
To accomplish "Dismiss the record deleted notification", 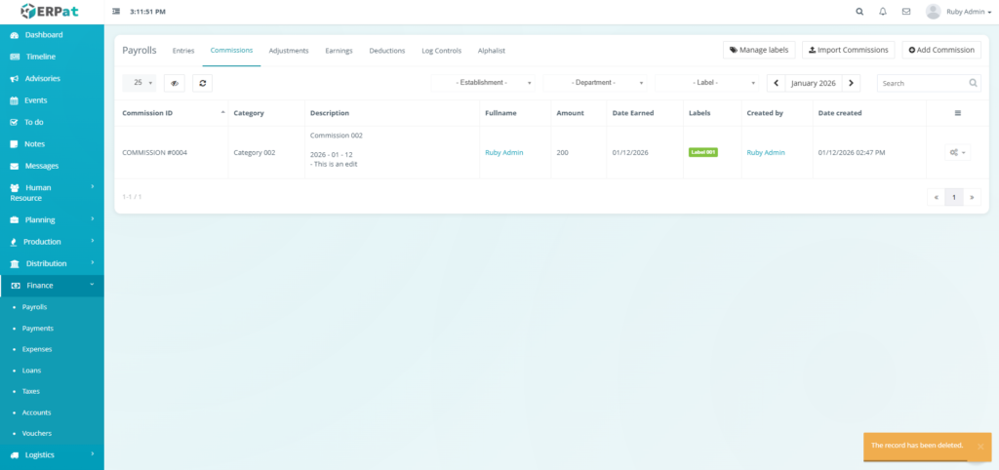I will (979, 446).
